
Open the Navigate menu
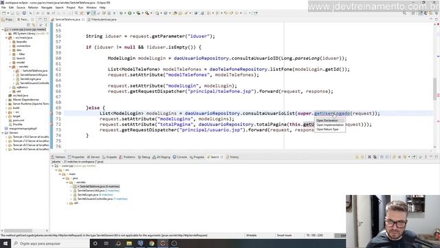(47, 8)
